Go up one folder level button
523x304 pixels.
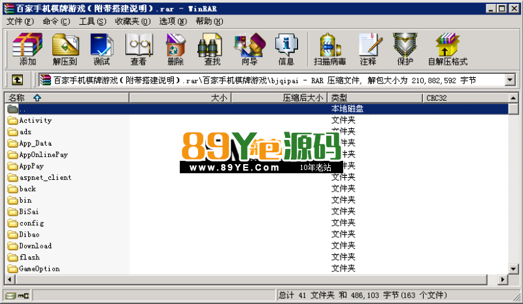[18, 80]
